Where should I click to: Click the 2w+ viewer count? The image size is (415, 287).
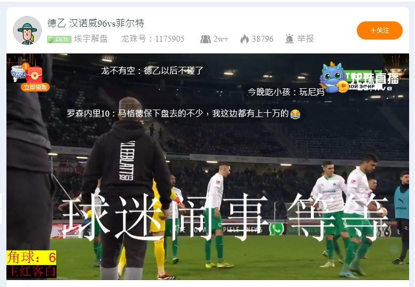pyautogui.click(x=221, y=39)
